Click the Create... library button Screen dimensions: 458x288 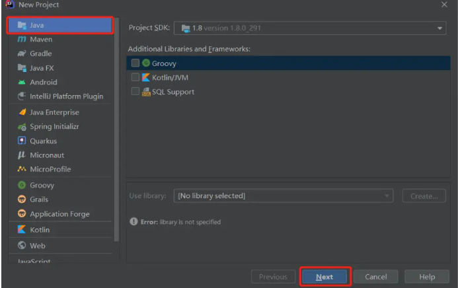coord(424,196)
